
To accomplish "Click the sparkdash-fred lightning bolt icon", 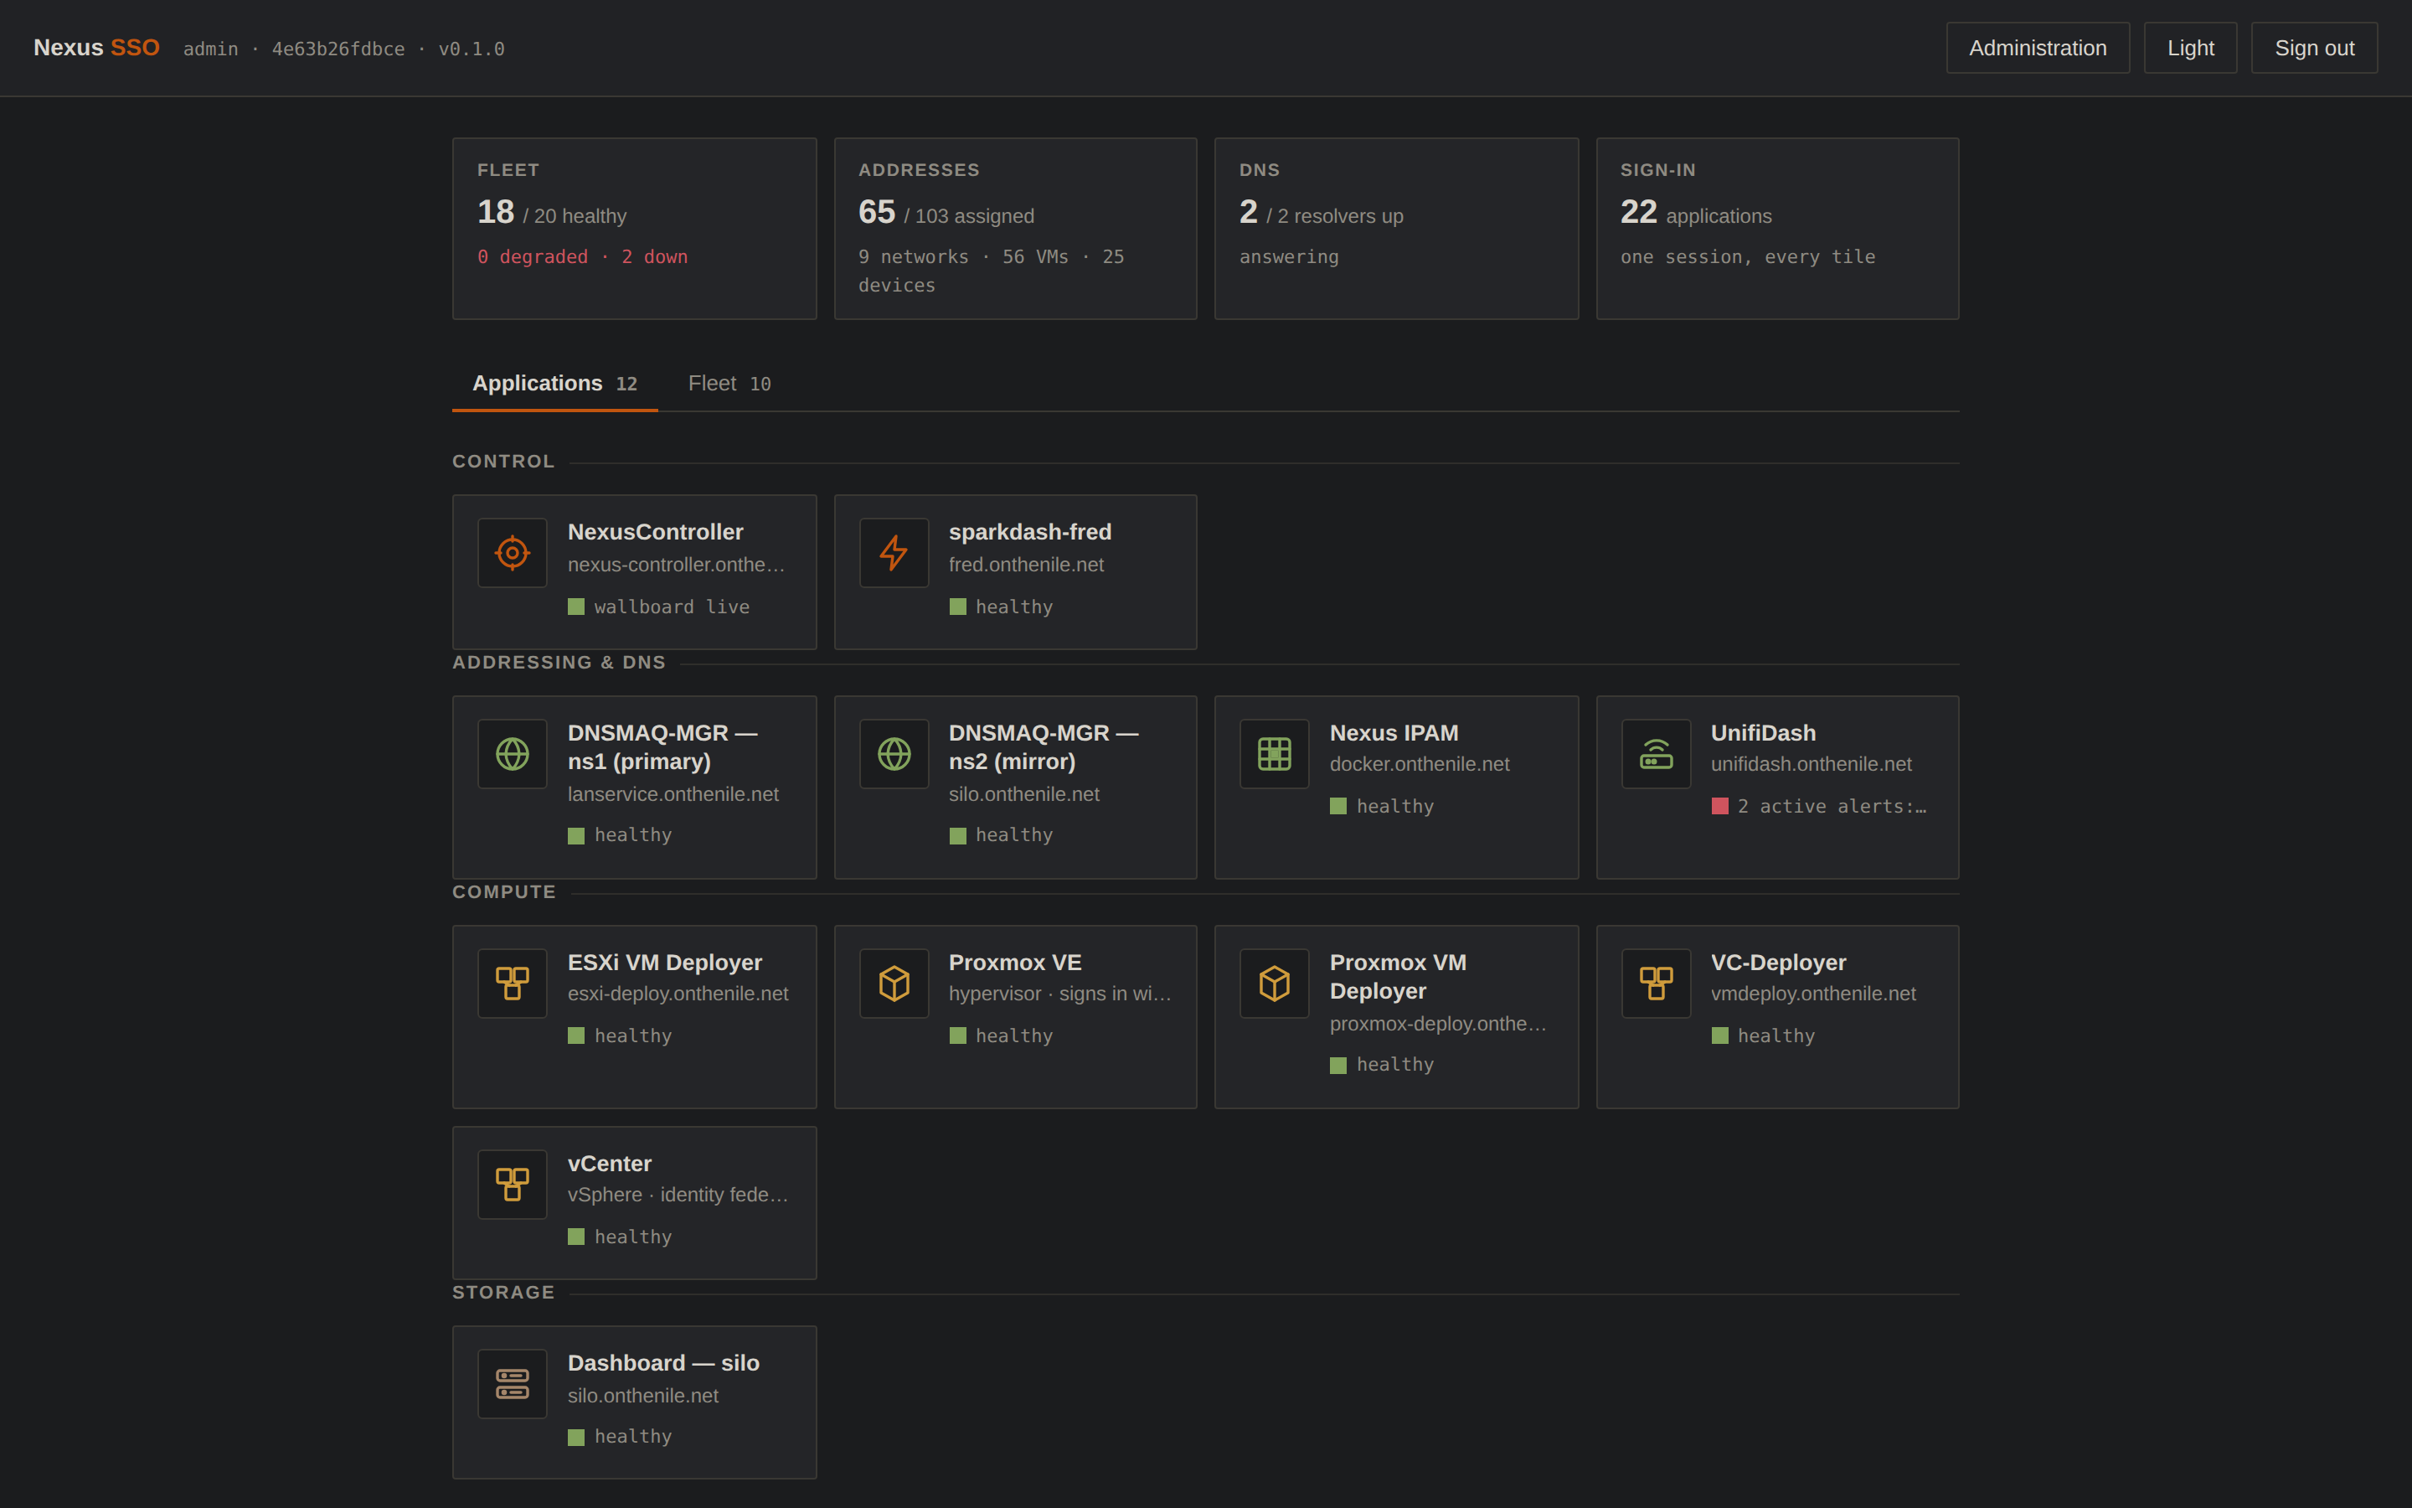I will click(x=894, y=553).
